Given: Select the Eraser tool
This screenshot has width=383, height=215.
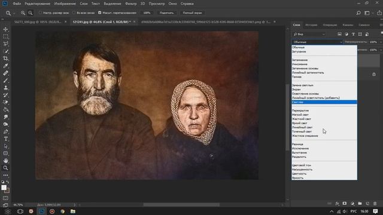Looking at the screenshot, I should click(x=5, y=102).
